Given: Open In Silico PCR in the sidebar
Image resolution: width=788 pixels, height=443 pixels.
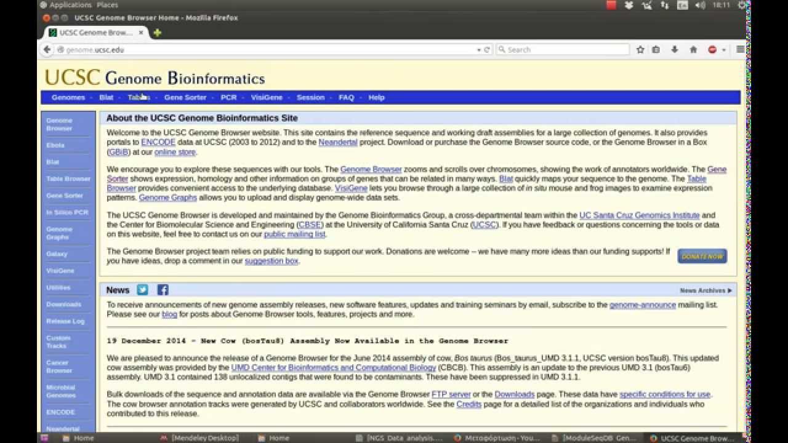Looking at the screenshot, I should [67, 212].
